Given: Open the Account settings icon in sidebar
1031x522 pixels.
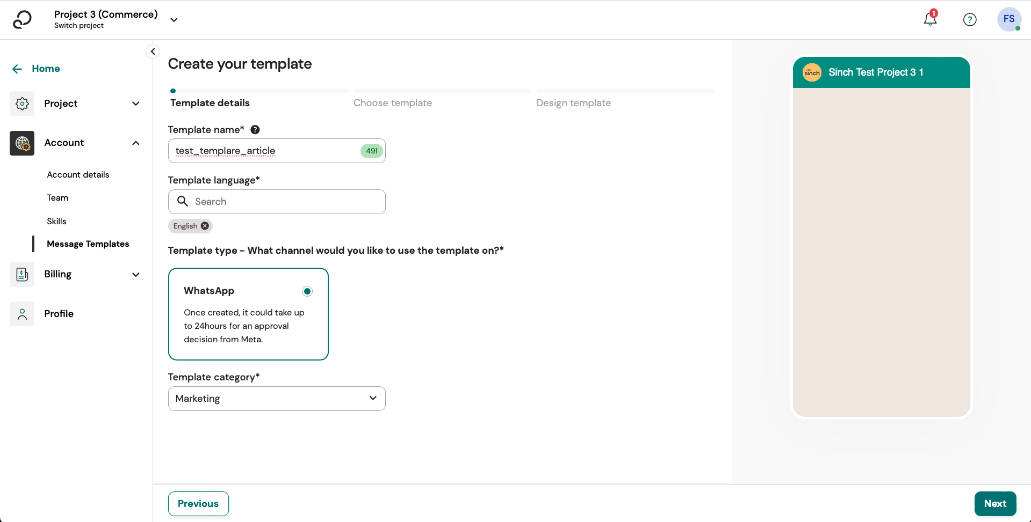Looking at the screenshot, I should pyautogui.click(x=22, y=143).
